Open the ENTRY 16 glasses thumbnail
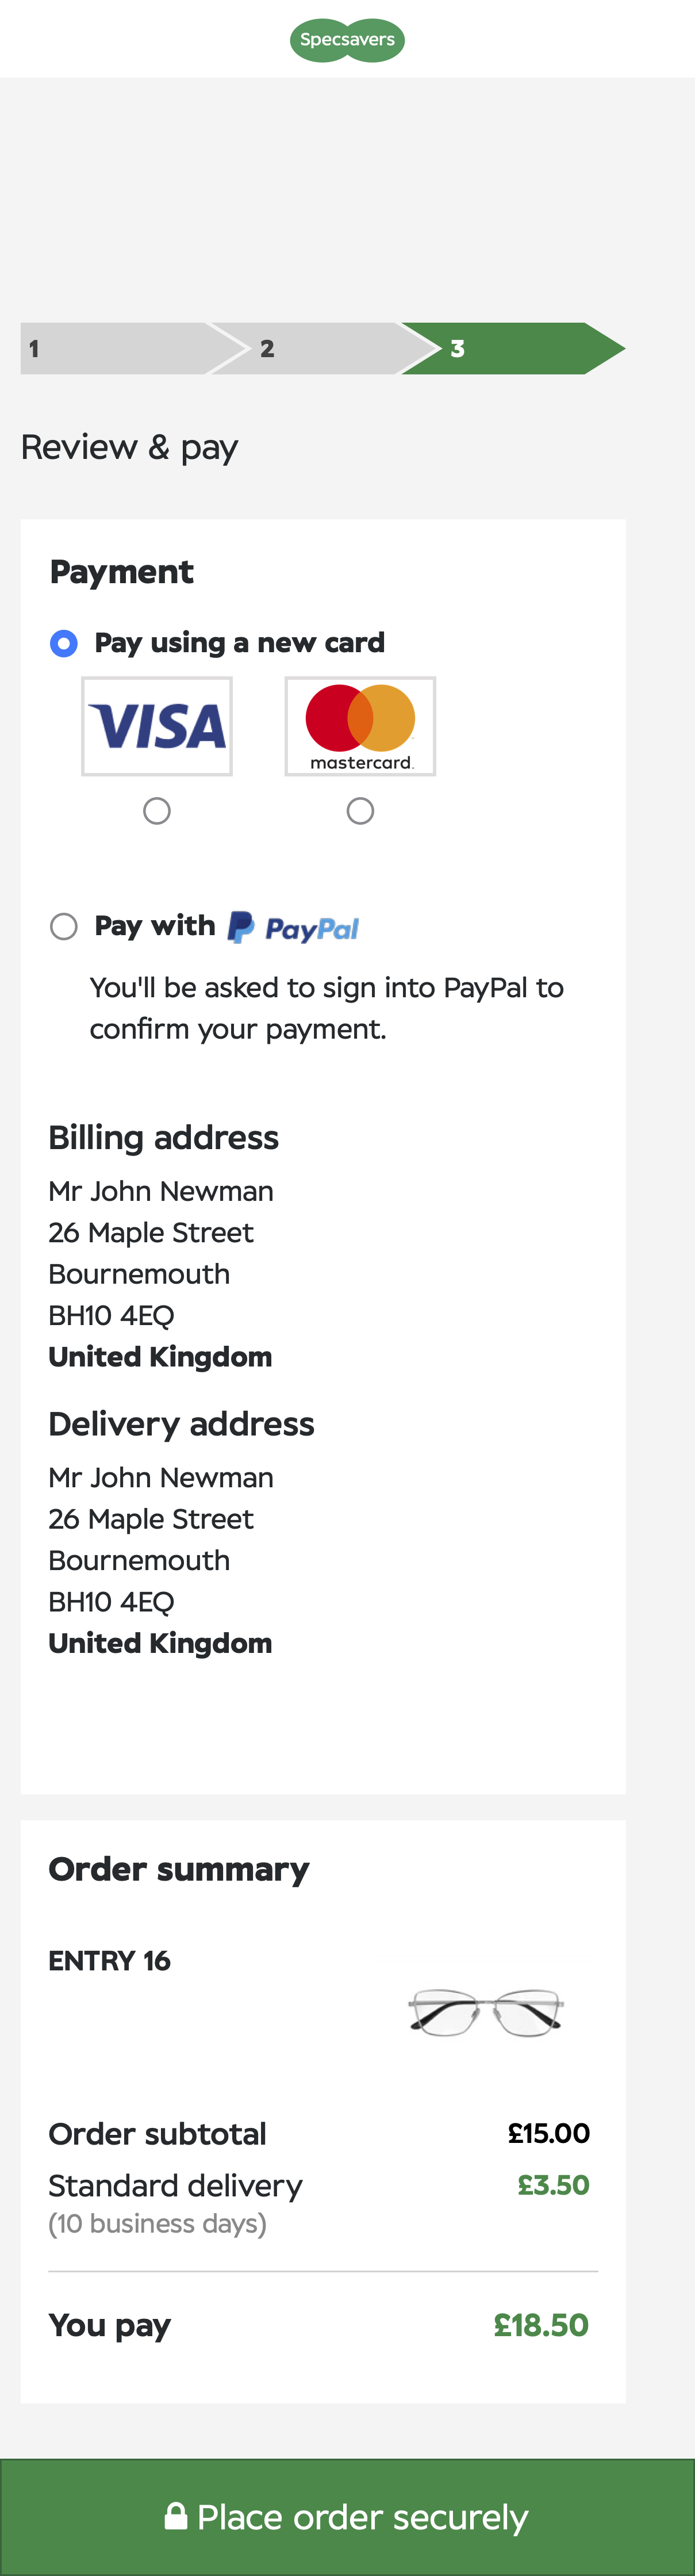This screenshot has width=695, height=2576. click(486, 2012)
